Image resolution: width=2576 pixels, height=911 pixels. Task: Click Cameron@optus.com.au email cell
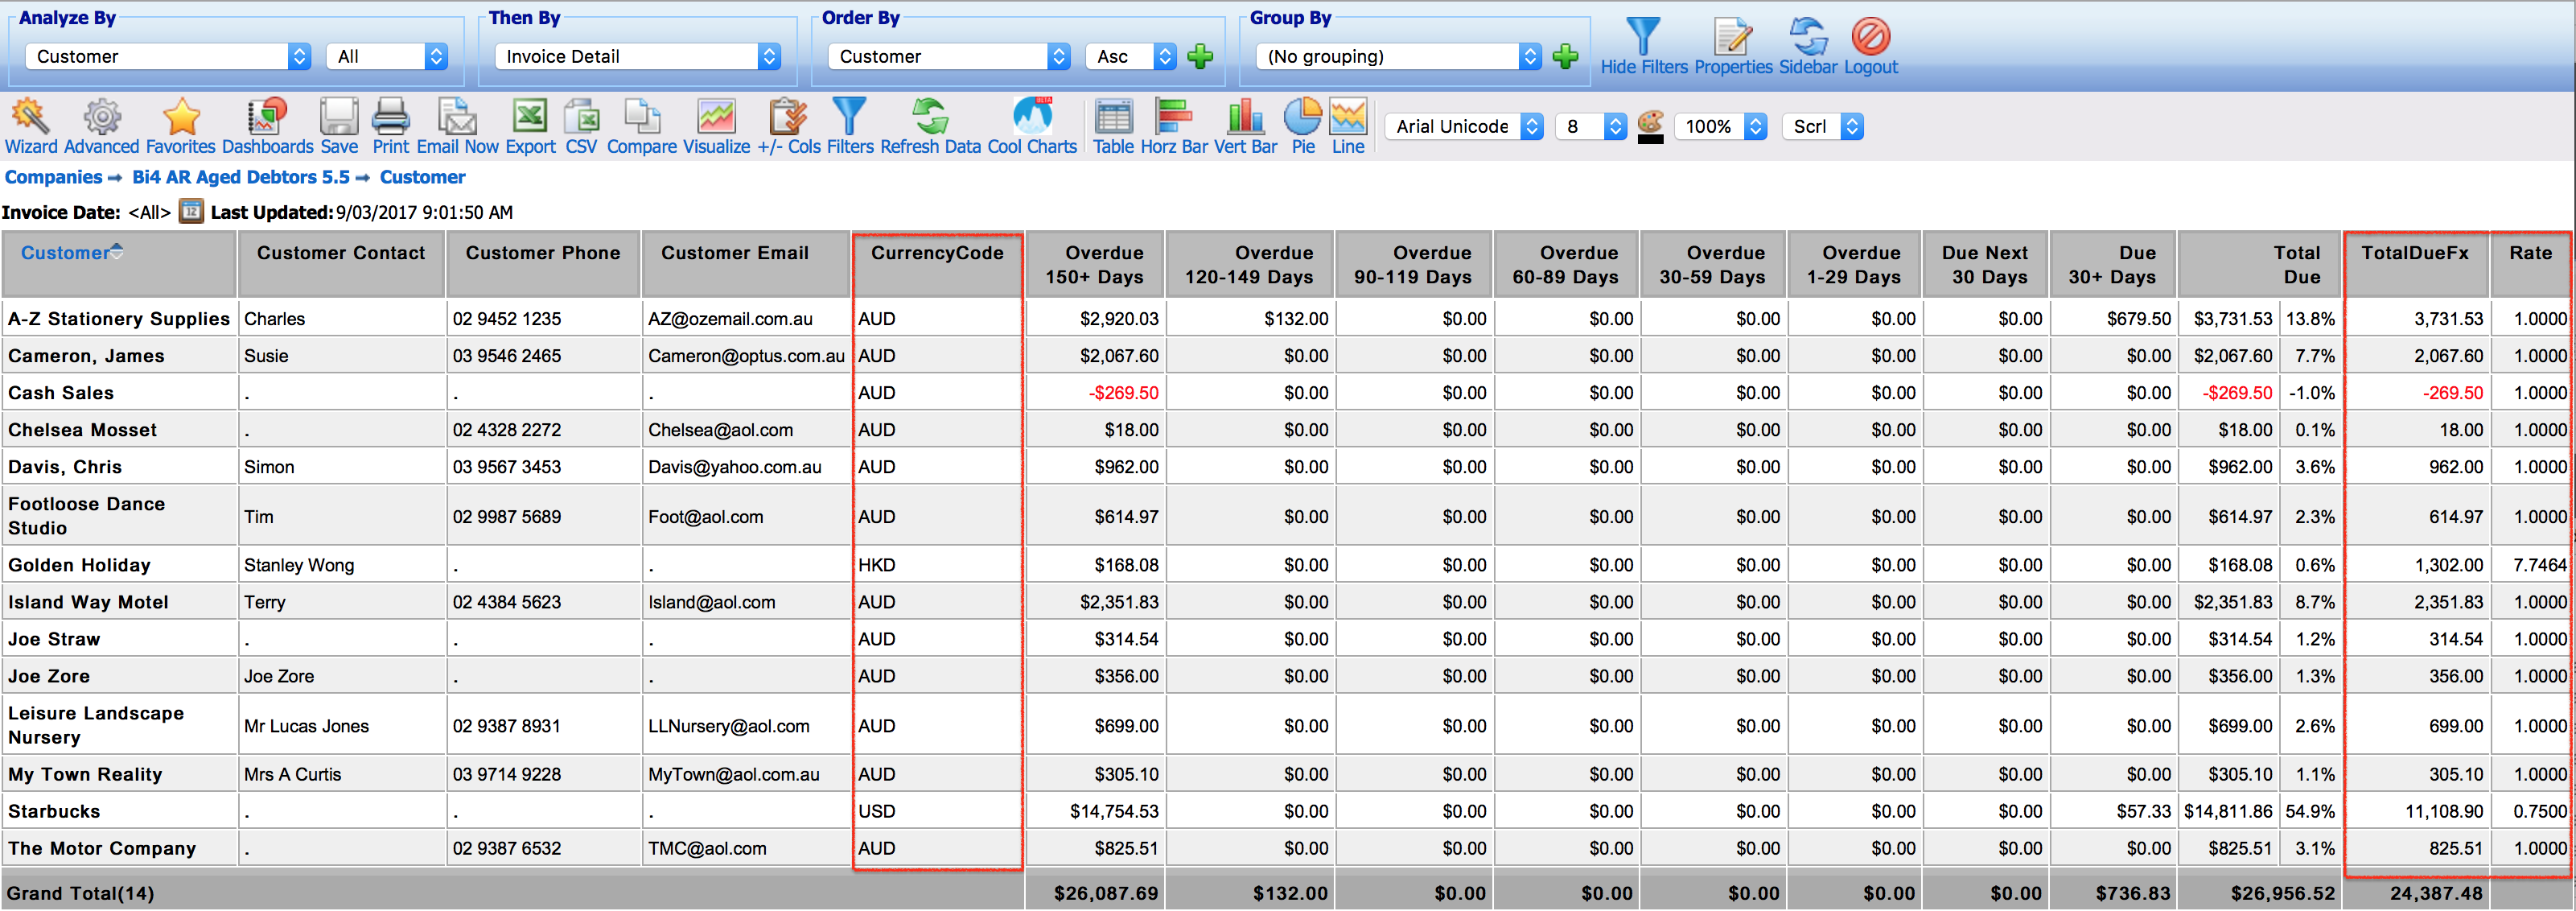pos(746,356)
